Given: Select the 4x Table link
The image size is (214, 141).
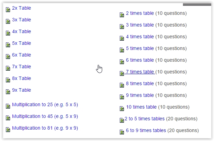Looking at the screenshot, I should 21,31.
